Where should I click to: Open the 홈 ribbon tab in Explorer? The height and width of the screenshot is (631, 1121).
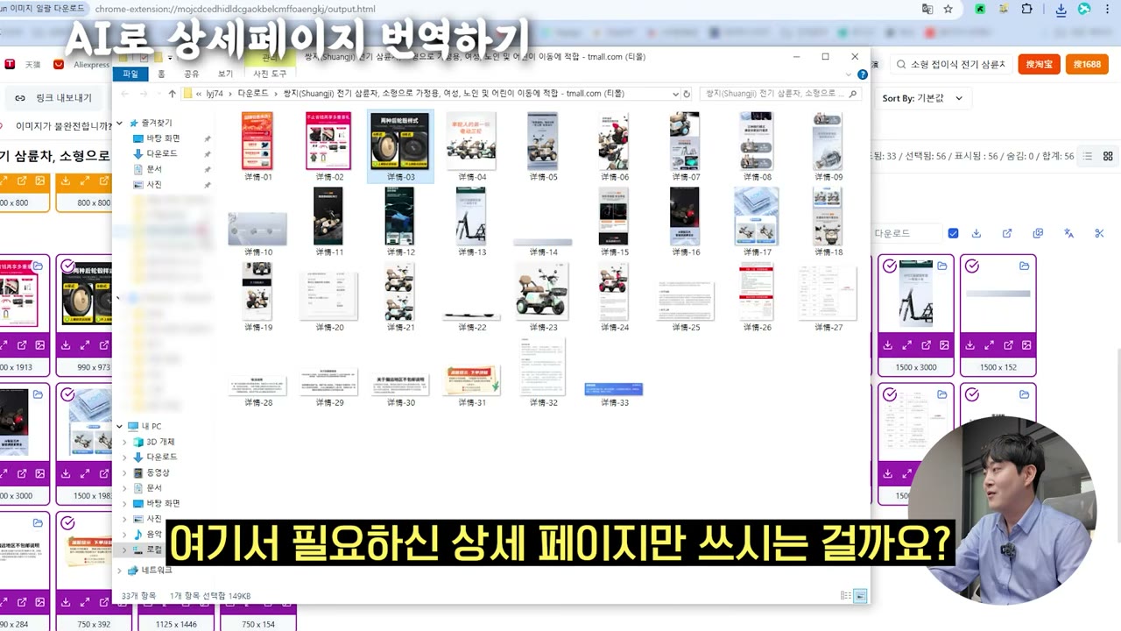click(161, 74)
